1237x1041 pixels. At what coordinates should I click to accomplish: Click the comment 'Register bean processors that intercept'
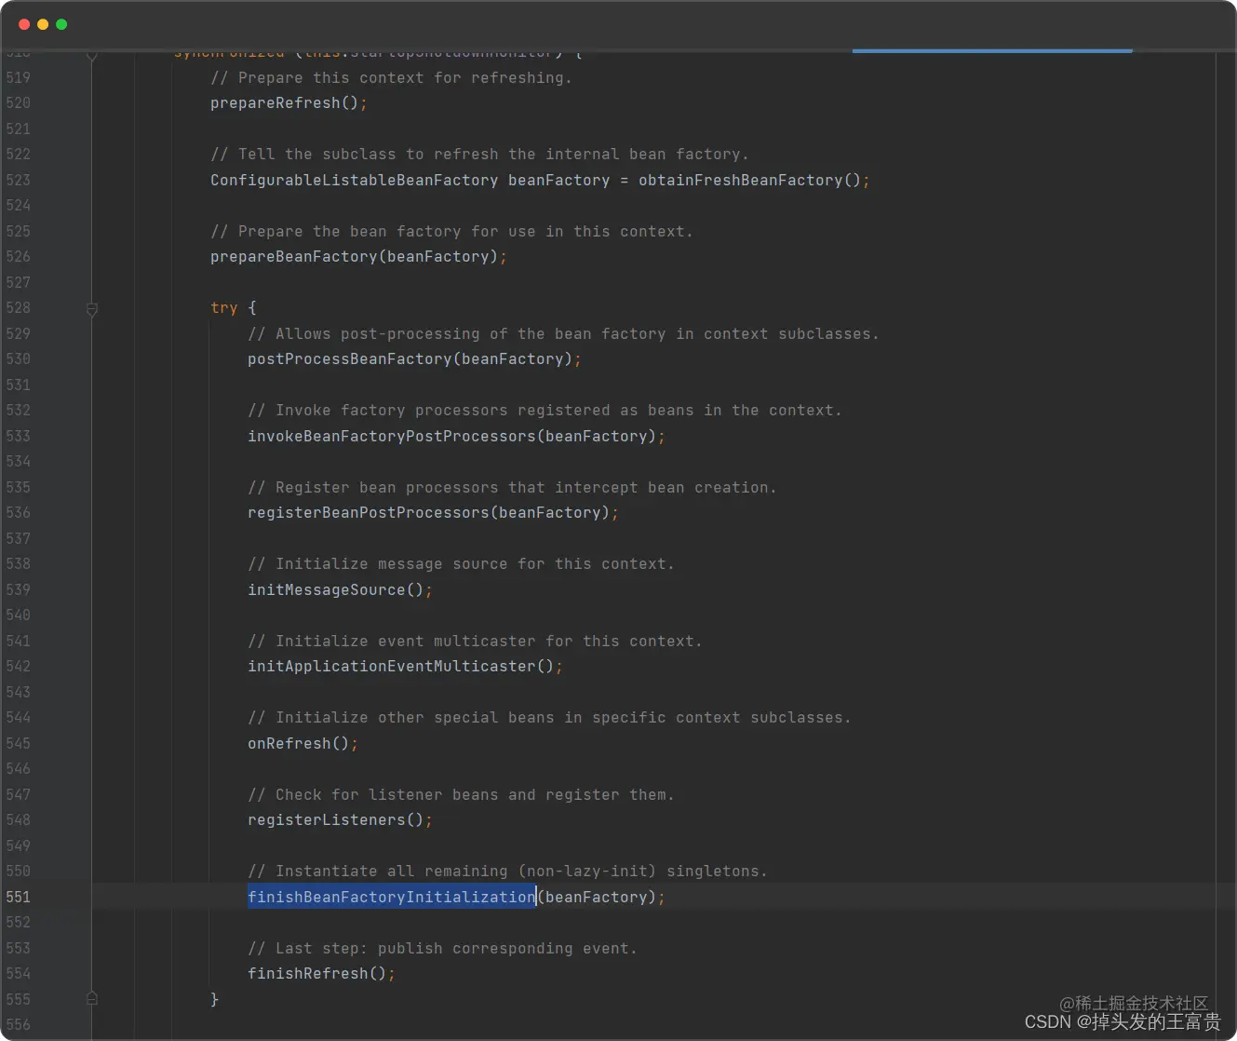pyautogui.click(x=512, y=488)
